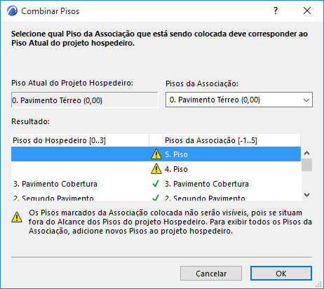Click scroll down arrow of result list
This screenshot has height=289, width=324.
(x=306, y=194)
